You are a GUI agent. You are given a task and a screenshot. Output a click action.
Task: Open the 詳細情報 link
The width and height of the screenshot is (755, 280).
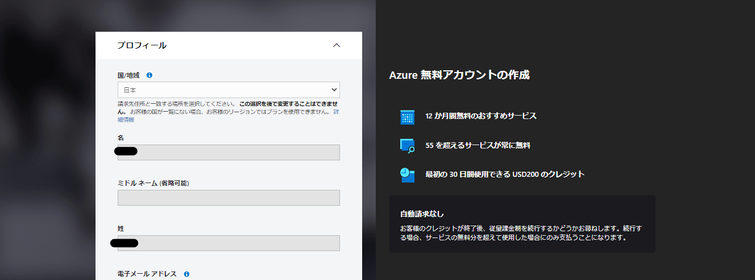[x=227, y=116]
